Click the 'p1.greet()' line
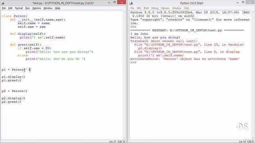This screenshot has height=143, width=255. tap(12, 80)
